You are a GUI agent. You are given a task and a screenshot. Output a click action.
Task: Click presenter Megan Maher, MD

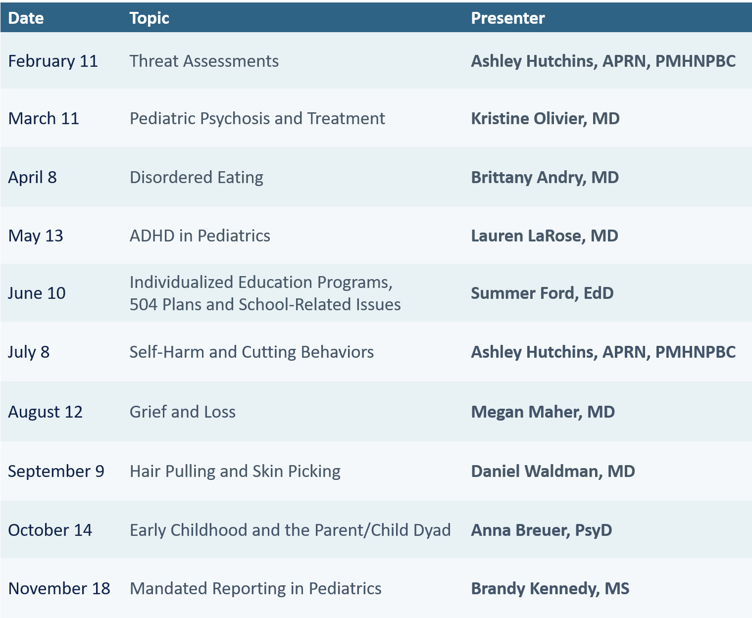coord(543,412)
